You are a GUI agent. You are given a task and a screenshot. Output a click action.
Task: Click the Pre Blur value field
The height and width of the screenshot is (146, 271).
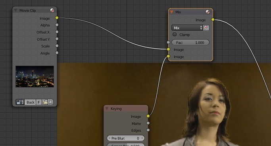coord(126,138)
